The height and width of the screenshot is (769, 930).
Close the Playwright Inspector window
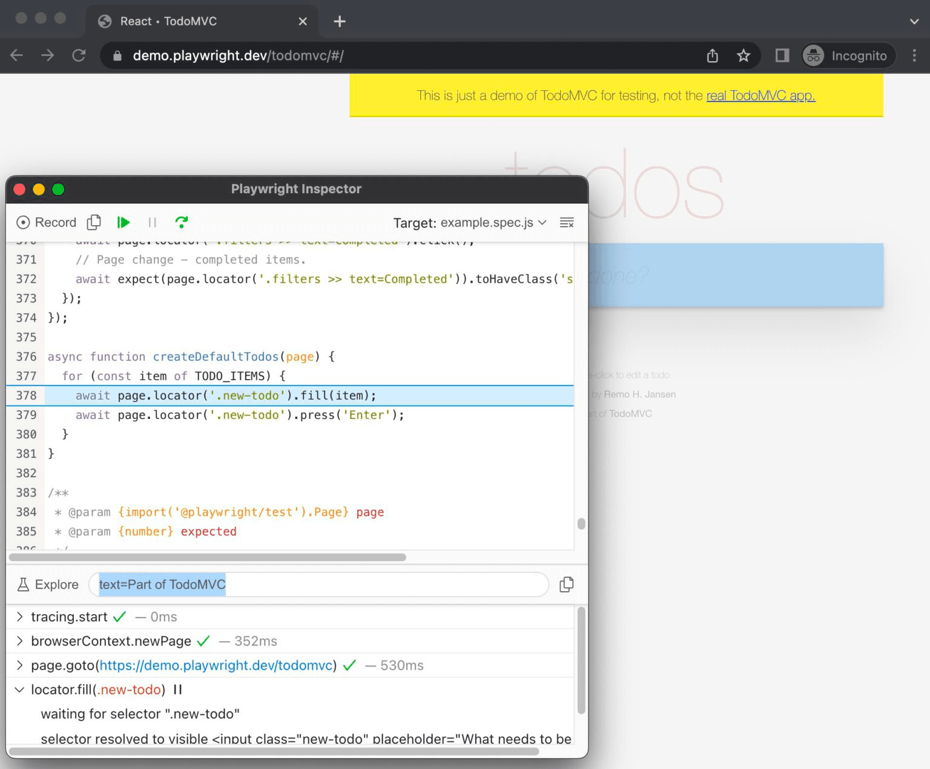[x=19, y=190]
